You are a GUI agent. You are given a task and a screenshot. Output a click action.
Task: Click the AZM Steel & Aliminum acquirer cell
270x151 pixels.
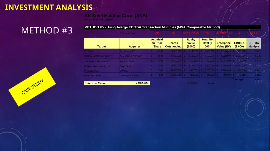(134, 56)
